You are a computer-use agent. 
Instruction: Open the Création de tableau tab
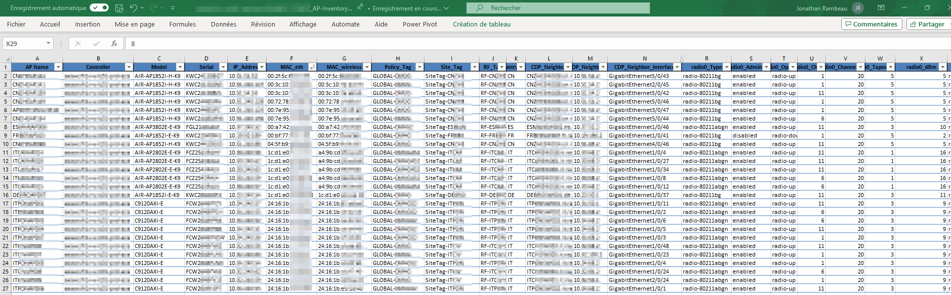pos(482,24)
